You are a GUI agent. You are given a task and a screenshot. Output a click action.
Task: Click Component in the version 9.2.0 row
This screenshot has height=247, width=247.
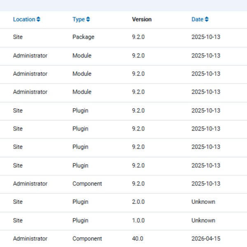(87, 184)
